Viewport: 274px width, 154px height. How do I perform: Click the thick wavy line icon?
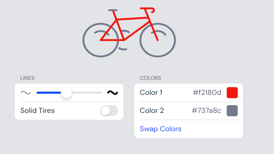112,93
